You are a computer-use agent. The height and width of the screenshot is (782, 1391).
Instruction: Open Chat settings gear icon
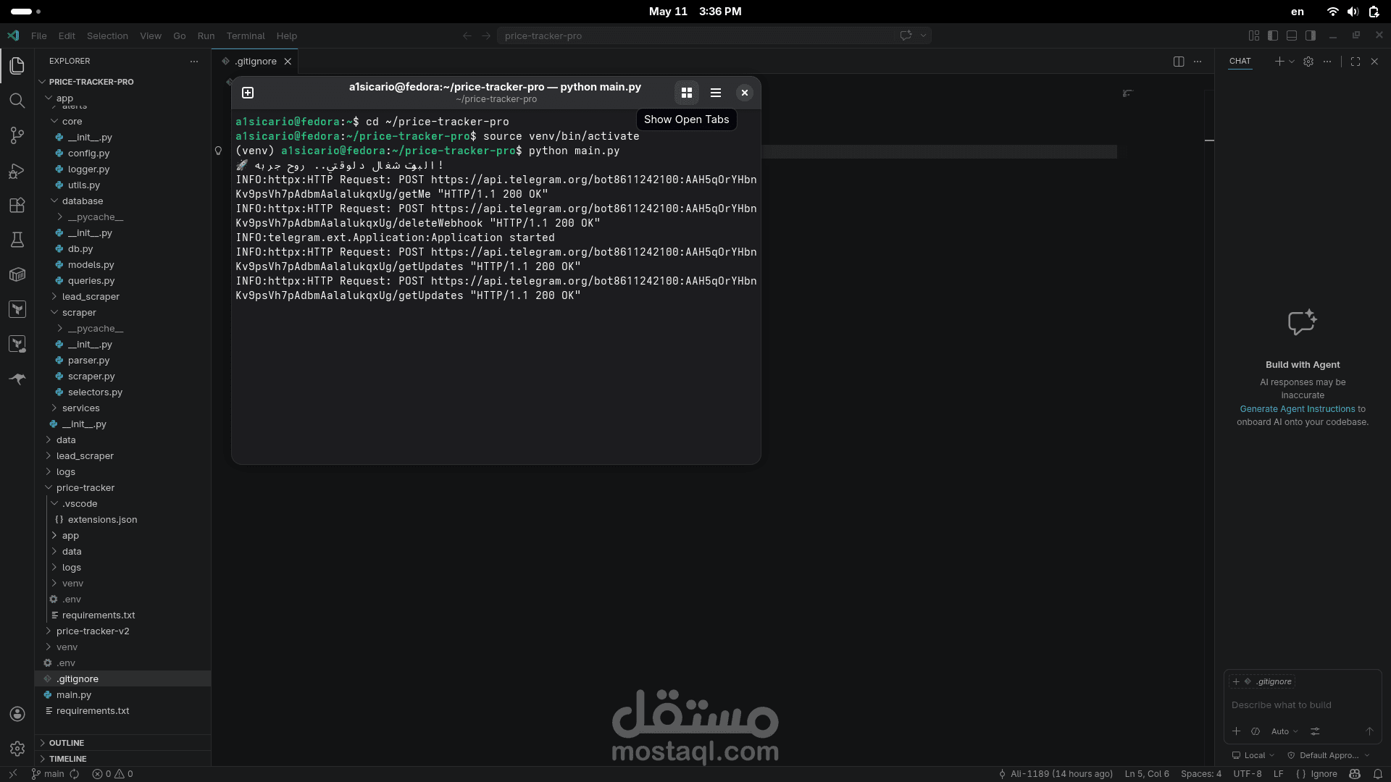[1308, 62]
